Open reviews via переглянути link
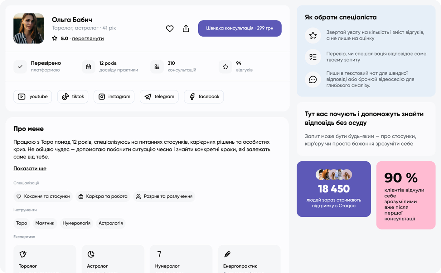Image resolution: width=441 pixels, height=273 pixels. point(88,39)
